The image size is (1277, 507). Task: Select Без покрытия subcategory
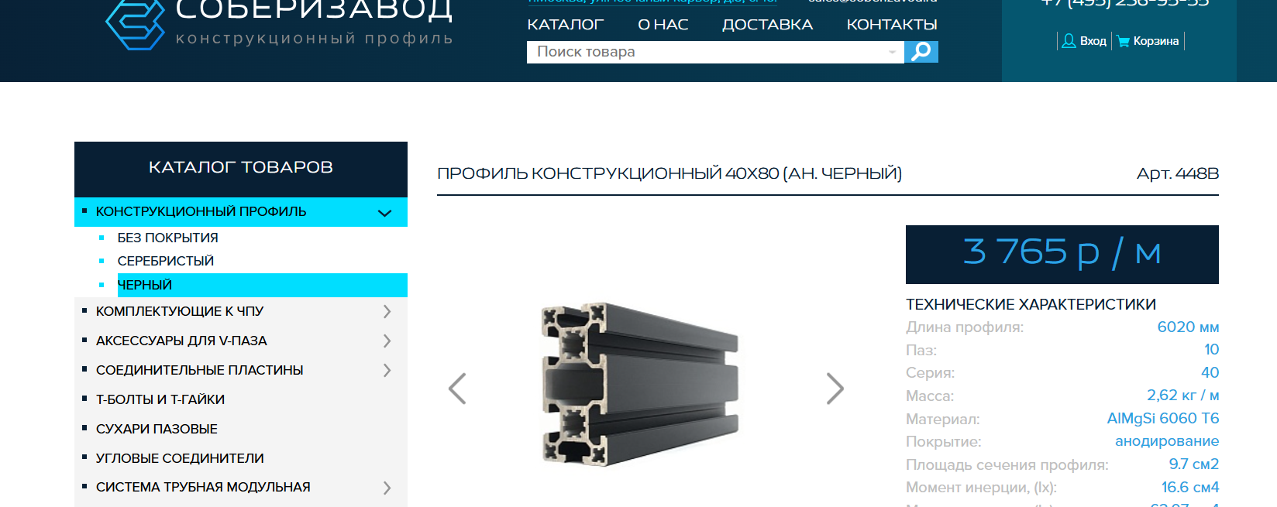(167, 238)
